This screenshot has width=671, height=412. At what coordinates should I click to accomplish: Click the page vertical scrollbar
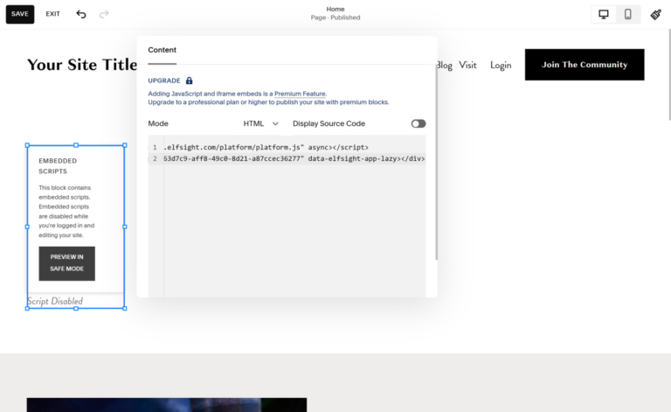coord(669,75)
